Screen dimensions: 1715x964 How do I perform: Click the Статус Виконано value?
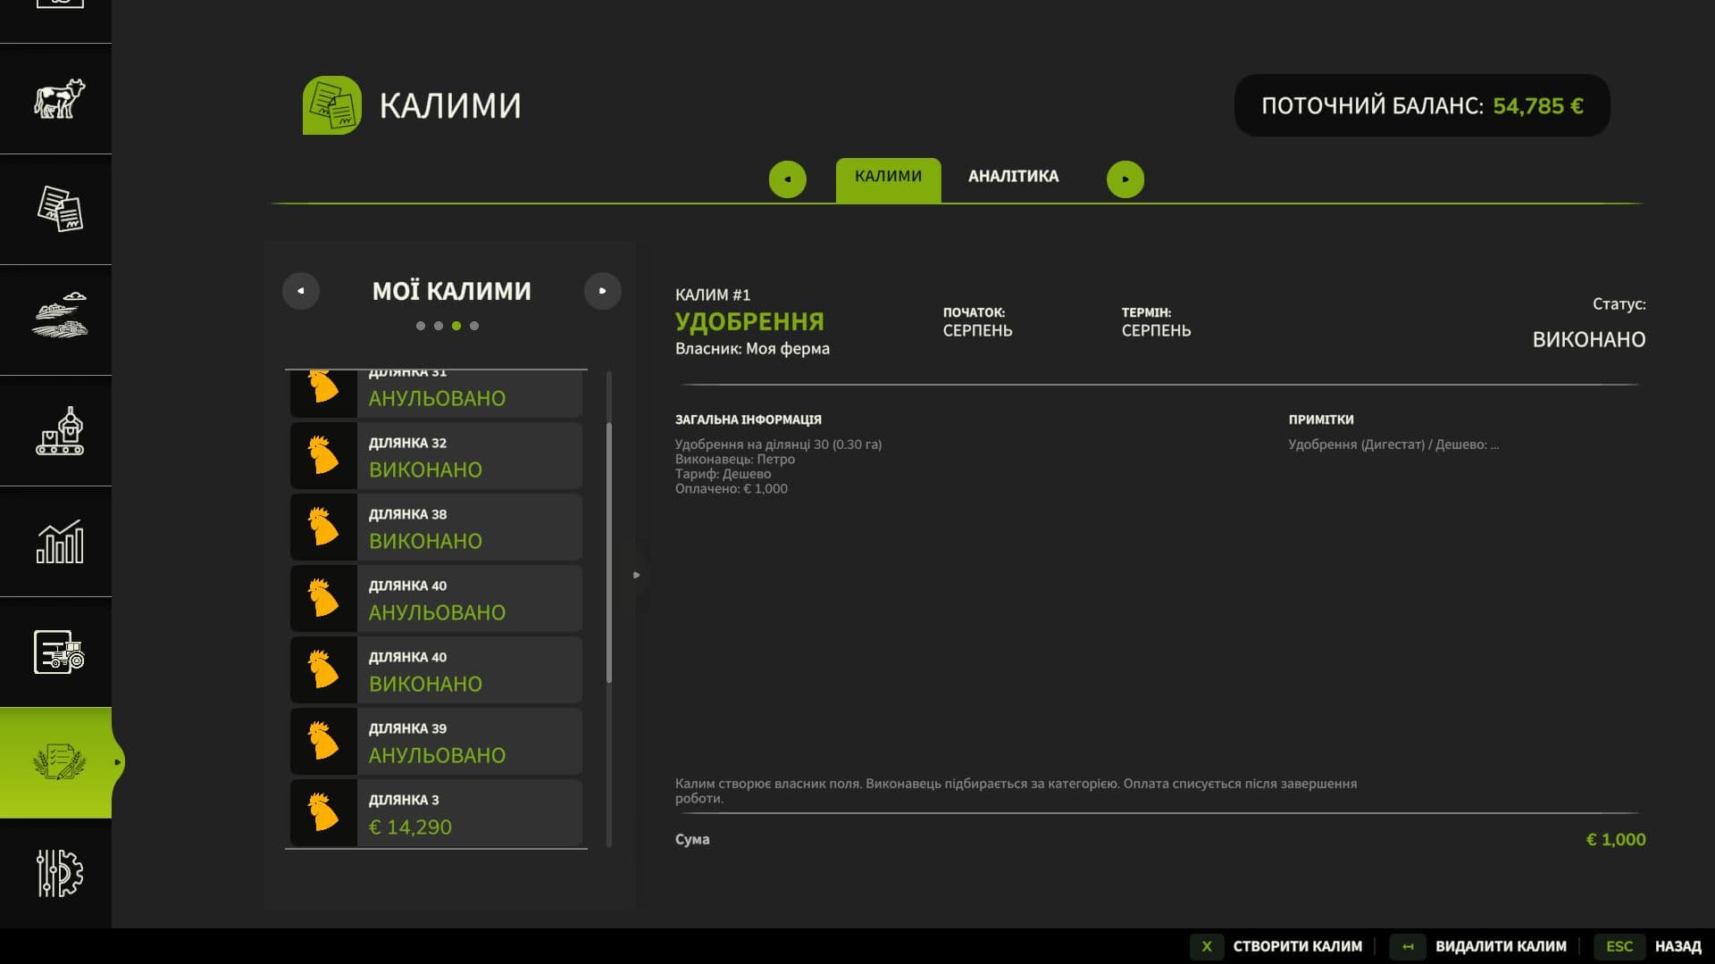click(1588, 339)
